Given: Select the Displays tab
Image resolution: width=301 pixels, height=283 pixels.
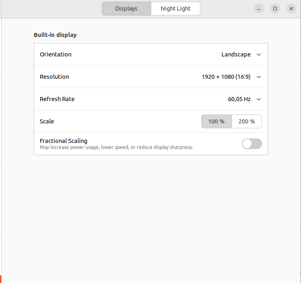Looking at the screenshot, I should tap(126, 9).
